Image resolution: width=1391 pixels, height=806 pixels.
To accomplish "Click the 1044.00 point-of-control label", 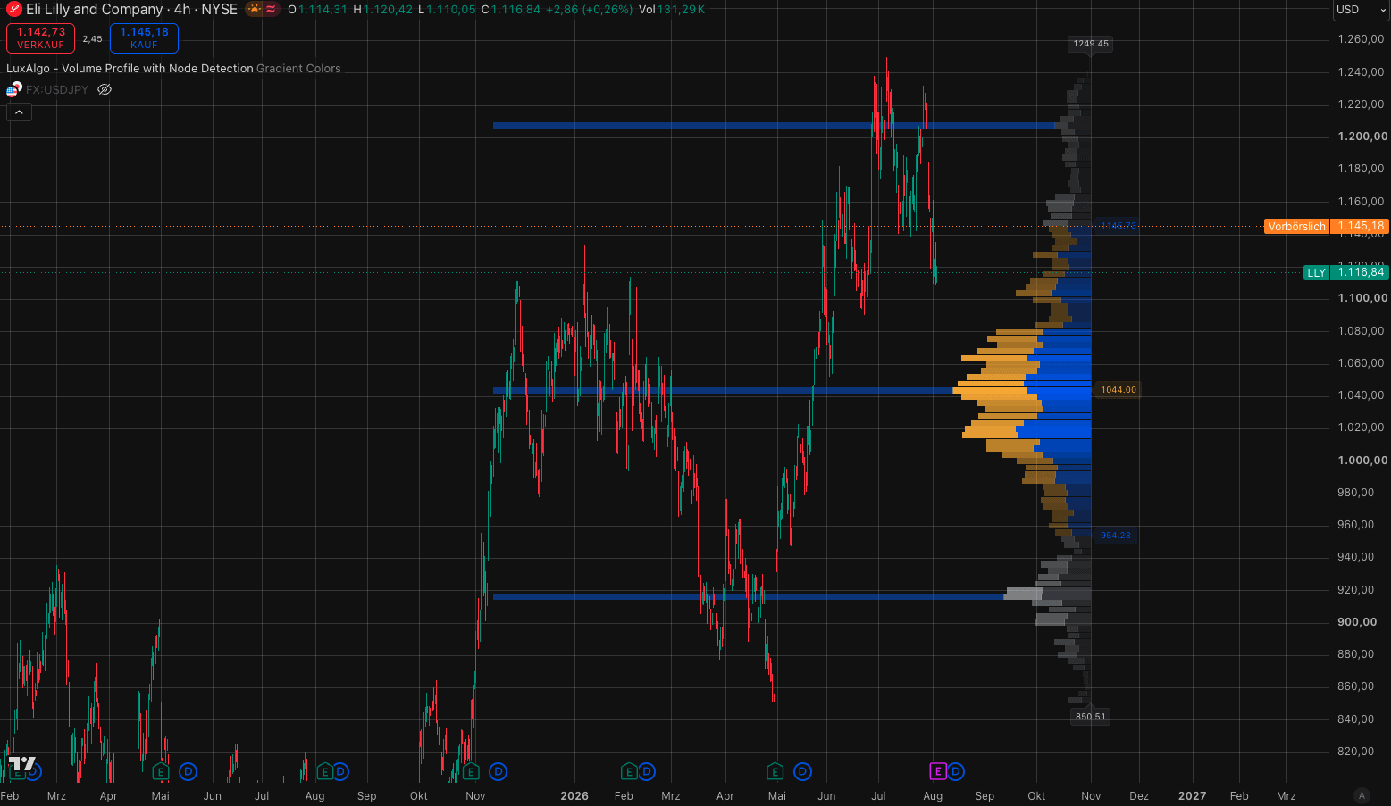I will pos(1119,390).
